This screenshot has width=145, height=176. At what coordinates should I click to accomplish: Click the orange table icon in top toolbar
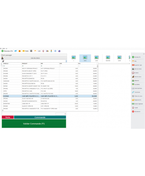(35, 51)
